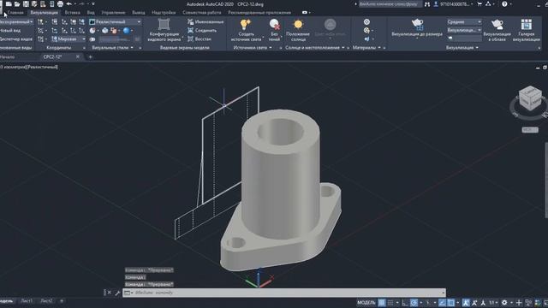This screenshot has width=548, height=308.
Task: Click the New drawing icon in quick access
Action: 9,4
